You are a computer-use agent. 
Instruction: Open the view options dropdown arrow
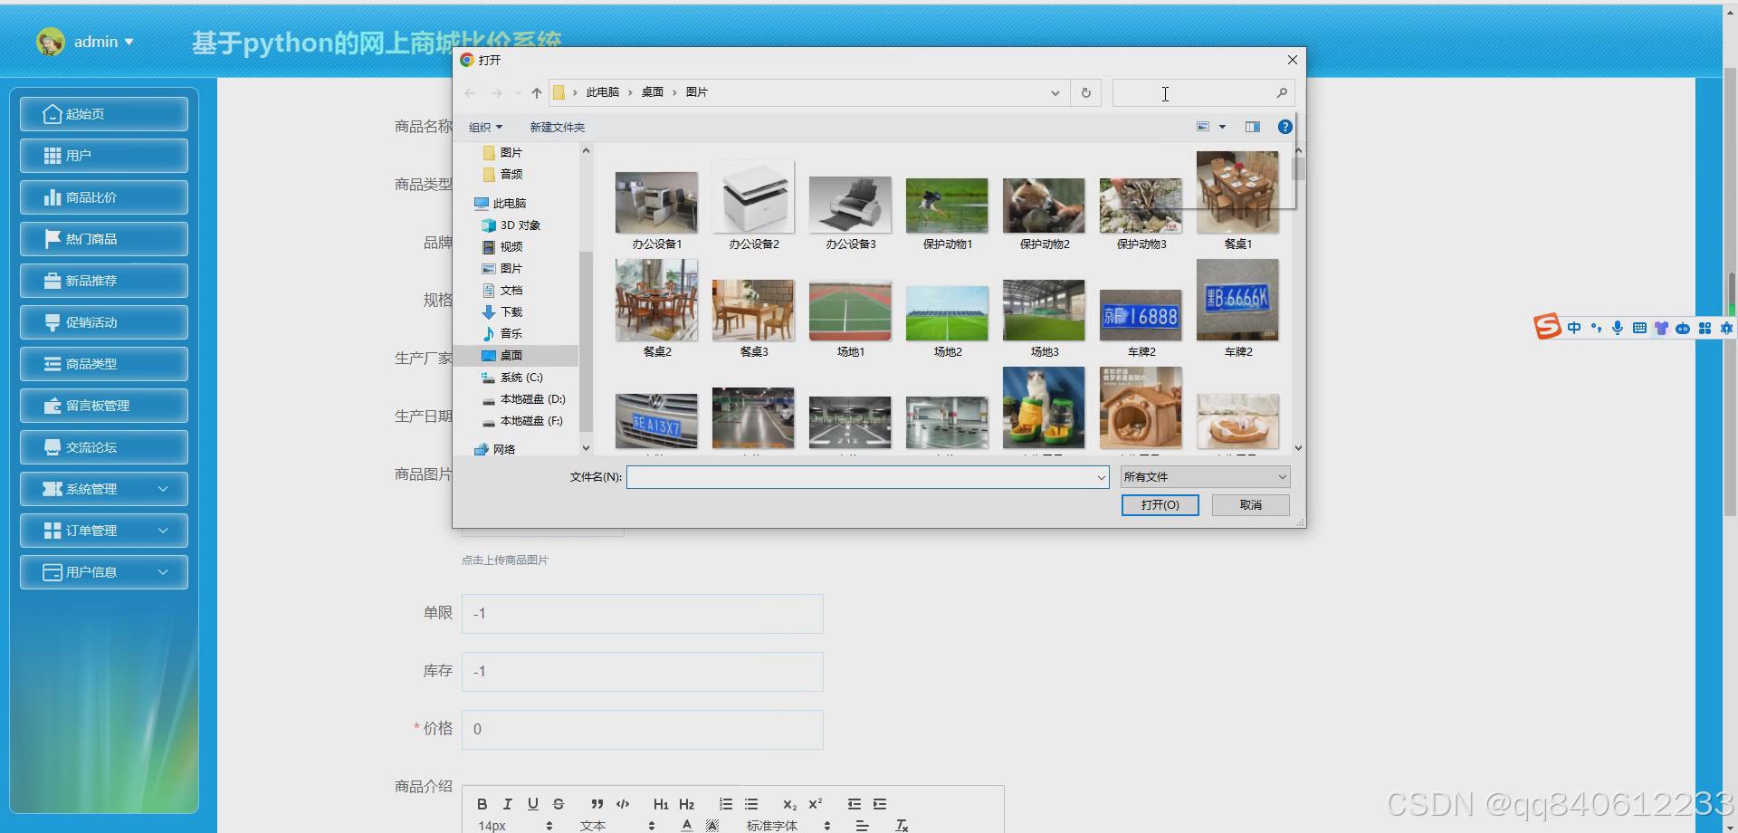pos(1222,127)
